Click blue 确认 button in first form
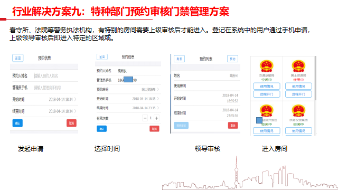This screenshot has height=190, width=338. (x=17, y=123)
